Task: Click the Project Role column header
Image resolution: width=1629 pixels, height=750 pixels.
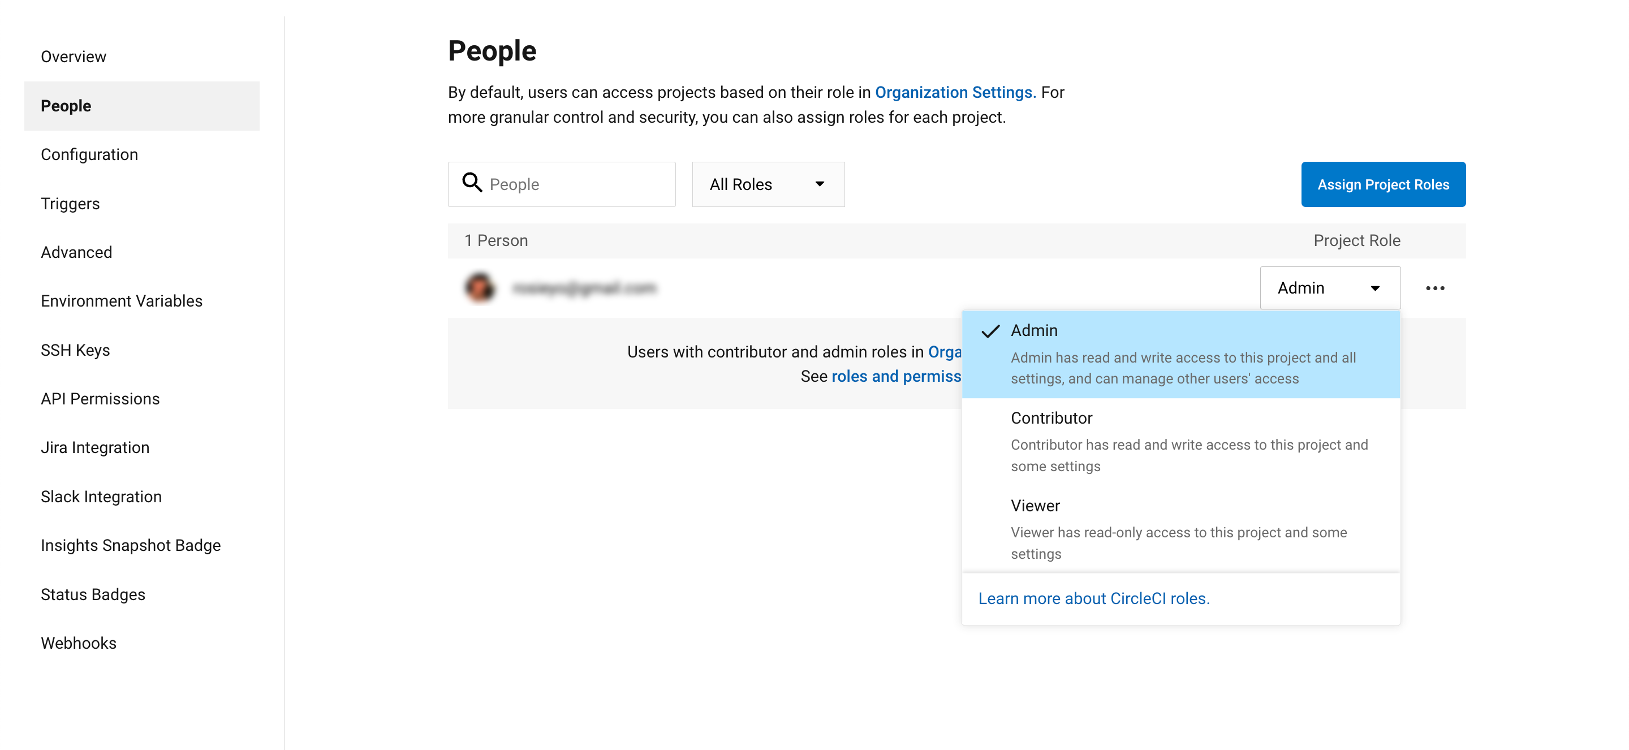Action: (x=1356, y=240)
